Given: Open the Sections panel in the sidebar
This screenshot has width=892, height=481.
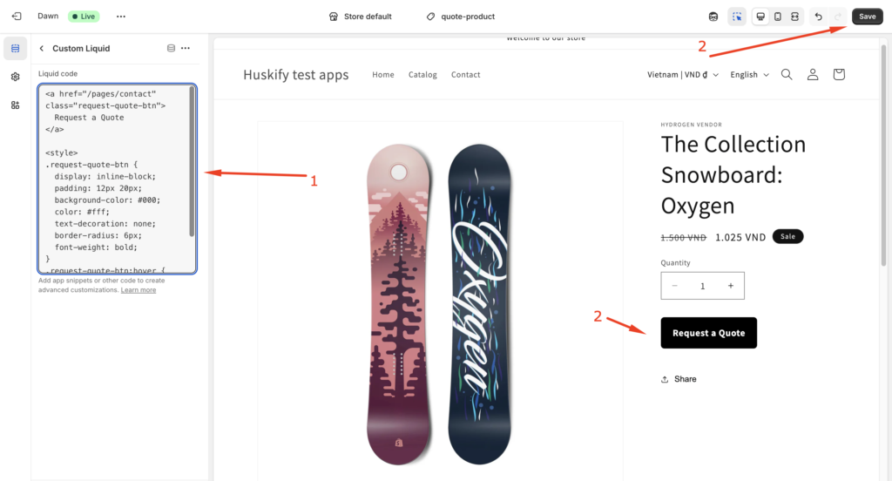Looking at the screenshot, I should point(15,48).
